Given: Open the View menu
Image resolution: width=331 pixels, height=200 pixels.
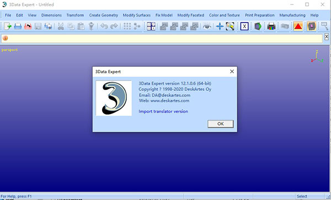Looking at the screenshot, I should point(32,15).
